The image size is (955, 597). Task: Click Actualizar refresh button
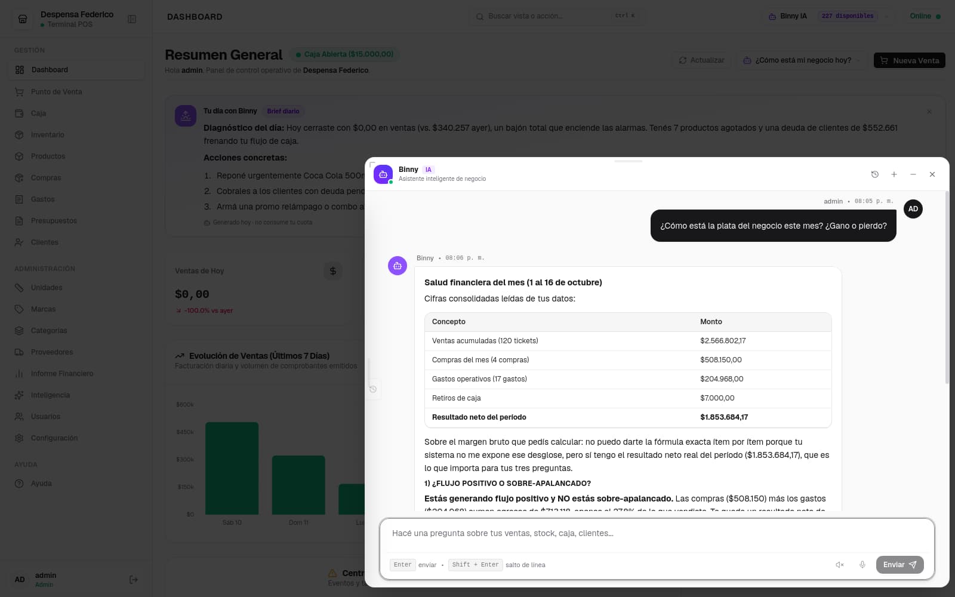[701, 60]
